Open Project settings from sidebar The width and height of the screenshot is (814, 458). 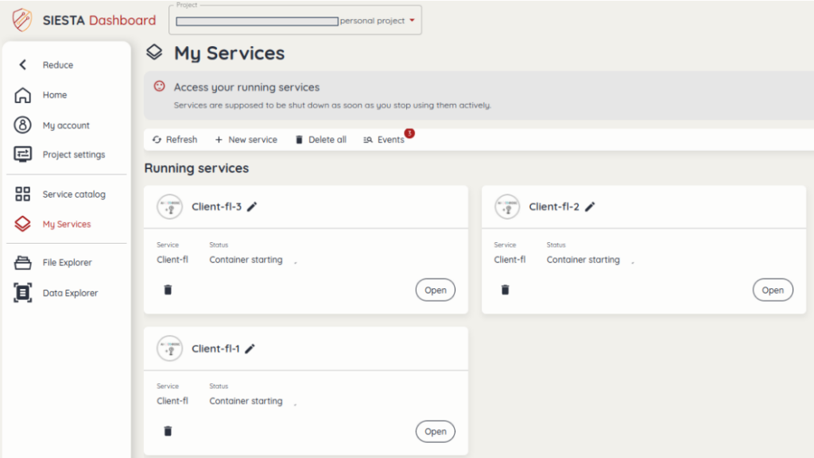tap(73, 155)
